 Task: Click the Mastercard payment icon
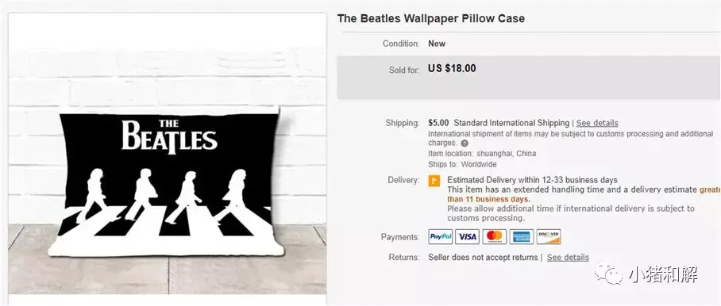click(495, 237)
